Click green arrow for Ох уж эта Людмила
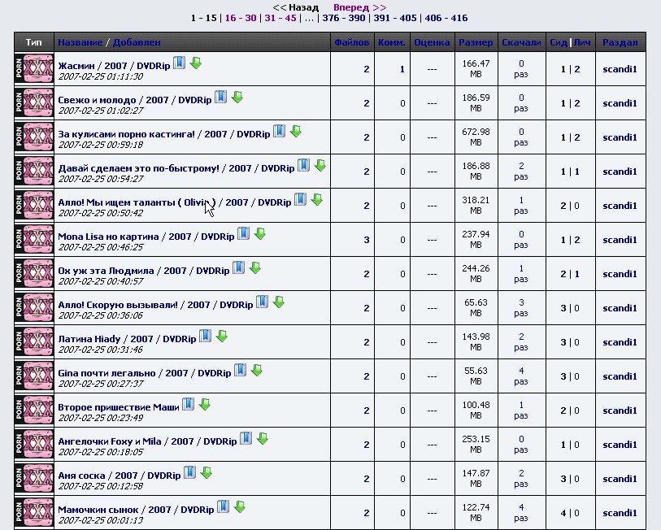Screen dimensions: 661x530 point(255,267)
